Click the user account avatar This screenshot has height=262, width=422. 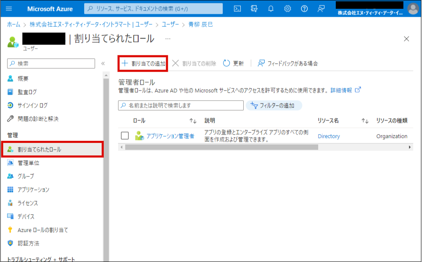413,9
